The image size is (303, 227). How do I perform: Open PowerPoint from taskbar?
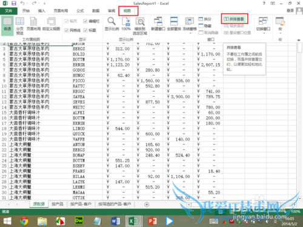pos(152,221)
